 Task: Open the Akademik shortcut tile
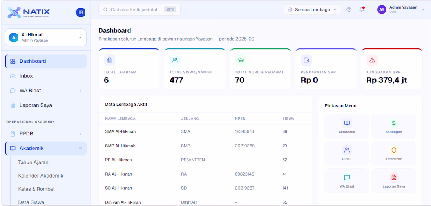(x=347, y=126)
